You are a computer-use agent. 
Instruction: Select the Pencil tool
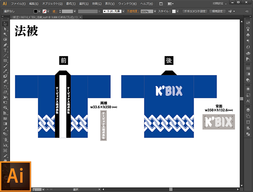coord(5,71)
